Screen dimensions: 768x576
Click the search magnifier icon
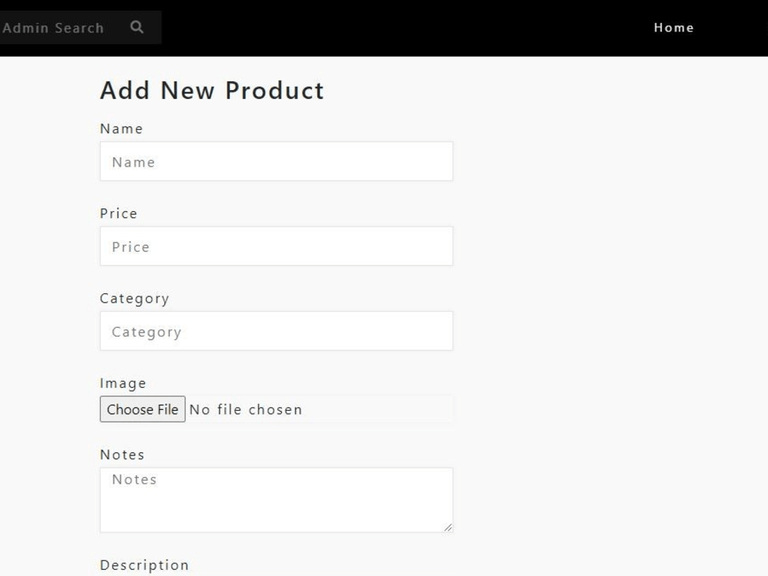pyautogui.click(x=136, y=27)
